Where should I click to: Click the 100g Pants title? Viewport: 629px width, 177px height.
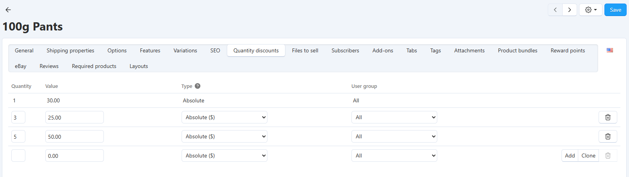(33, 27)
